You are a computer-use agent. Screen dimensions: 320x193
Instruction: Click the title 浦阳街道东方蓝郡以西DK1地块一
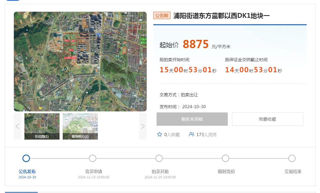click(222, 16)
